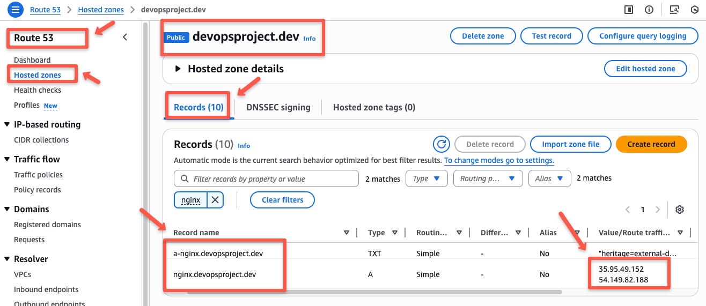
Task: Expand Hosted zone details section
Action: [178, 69]
